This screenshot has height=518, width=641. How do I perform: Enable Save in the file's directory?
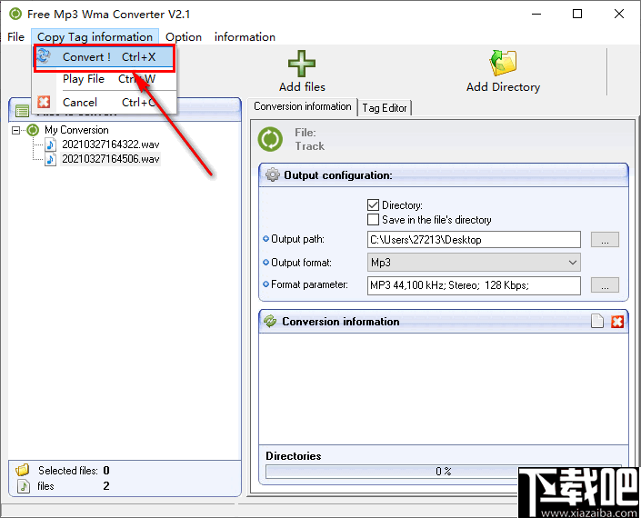pos(374,219)
